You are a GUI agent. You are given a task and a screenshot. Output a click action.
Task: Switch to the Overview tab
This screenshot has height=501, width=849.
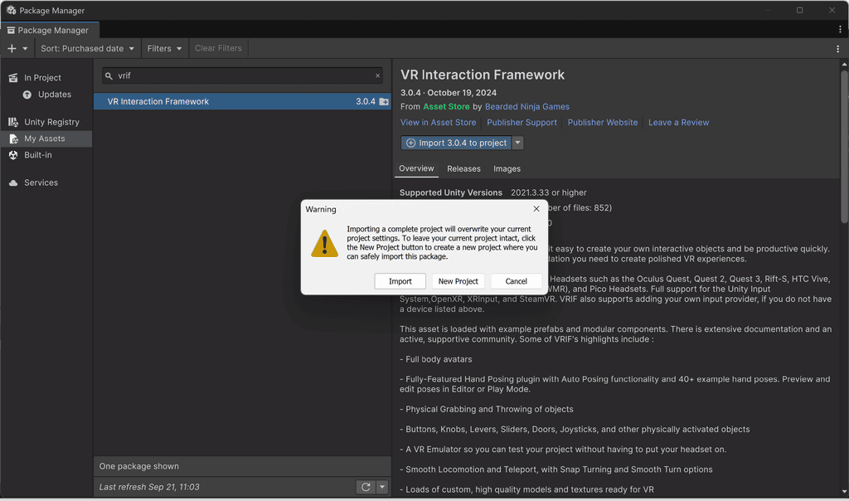coord(416,169)
